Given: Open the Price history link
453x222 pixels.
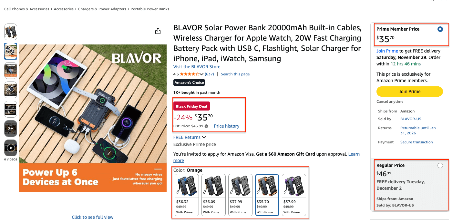Looking at the screenshot, I should click(x=227, y=126).
